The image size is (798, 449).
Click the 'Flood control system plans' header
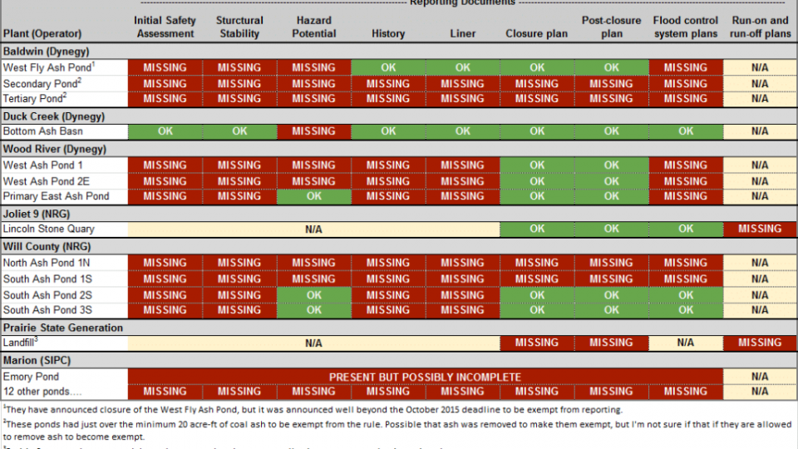686,27
